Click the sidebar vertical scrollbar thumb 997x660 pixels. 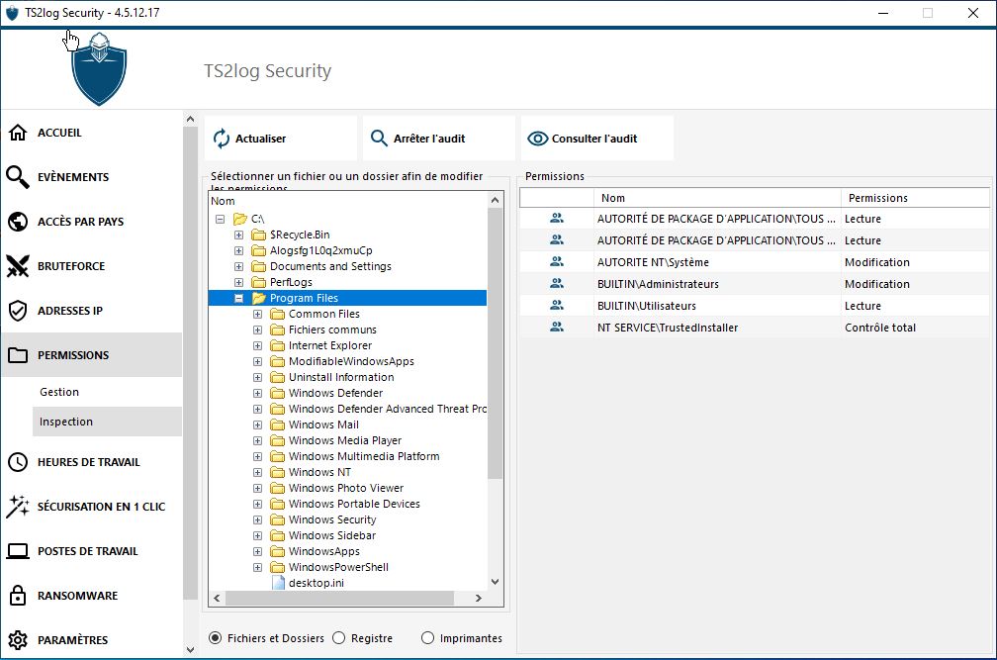pyautogui.click(x=190, y=362)
